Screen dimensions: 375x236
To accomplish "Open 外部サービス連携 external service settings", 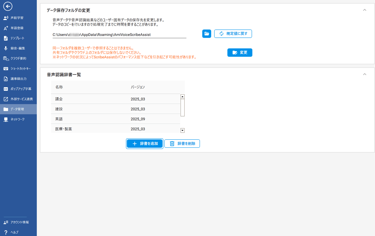I will coord(21,99).
